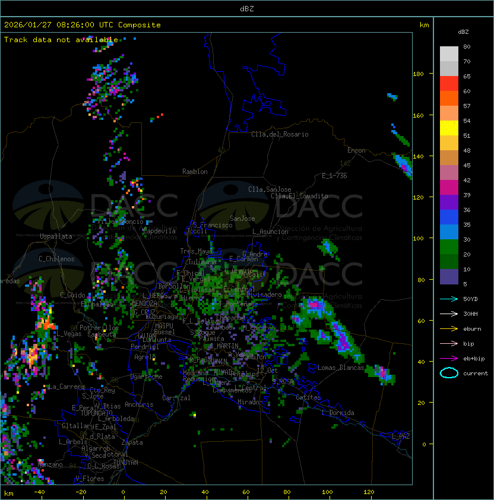Click the Lomas_Blancas location label

340,368
